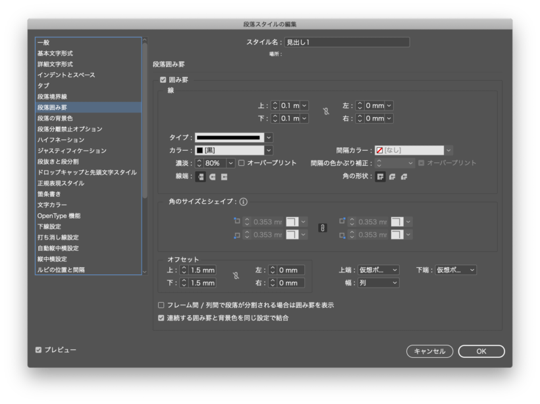This screenshot has width=540, height=404.
Task: Click the offset chain link icon
Action: pyautogui.click(x=236, y=276)
